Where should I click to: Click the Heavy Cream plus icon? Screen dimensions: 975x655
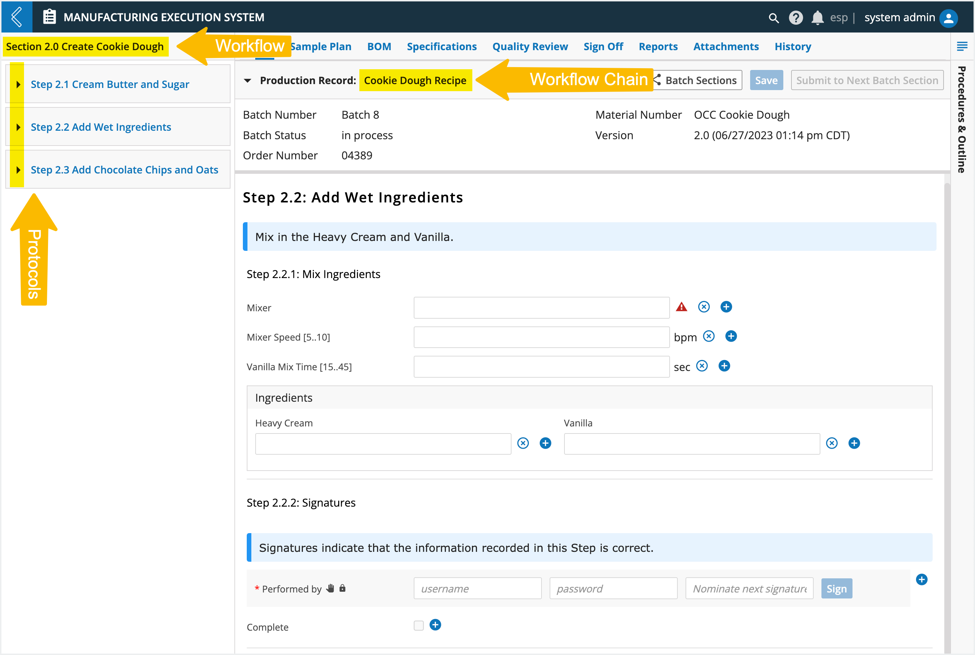545,443
